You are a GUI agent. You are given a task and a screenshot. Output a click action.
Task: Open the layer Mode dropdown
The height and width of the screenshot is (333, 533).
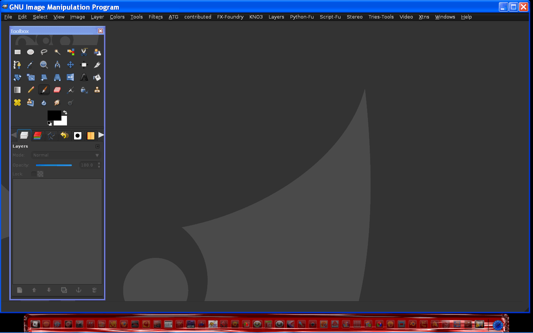coord(66,155)
